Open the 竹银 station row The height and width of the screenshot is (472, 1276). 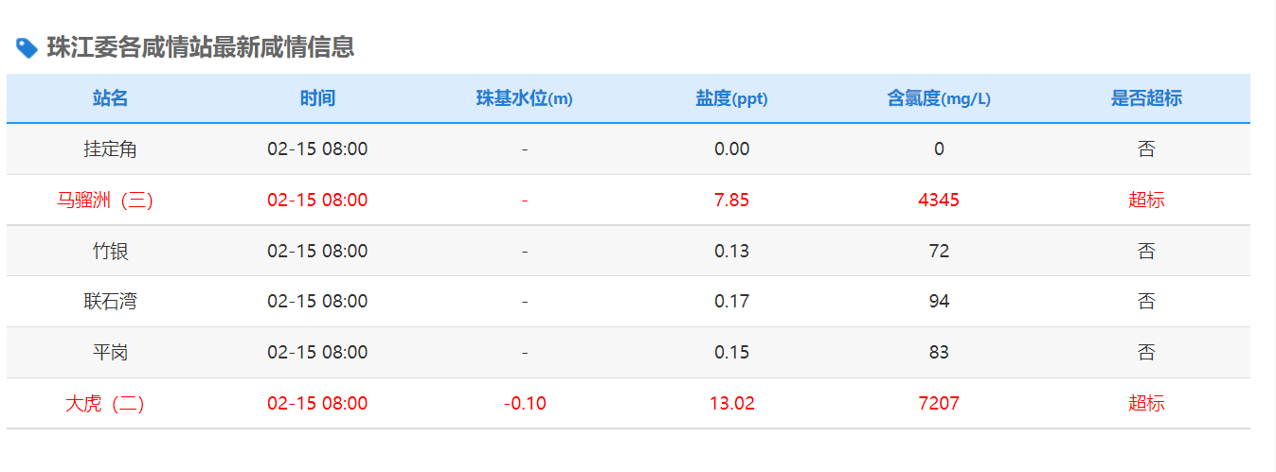click(x=110, y=252)
